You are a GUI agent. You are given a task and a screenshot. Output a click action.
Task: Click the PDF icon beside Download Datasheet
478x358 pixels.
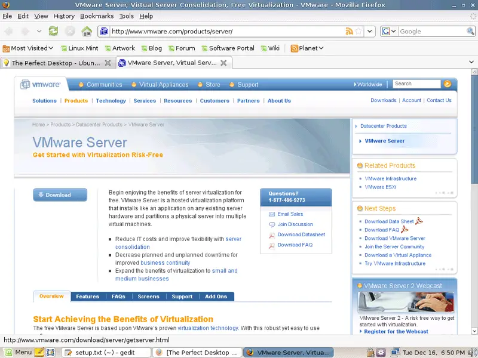coord(272,235)
